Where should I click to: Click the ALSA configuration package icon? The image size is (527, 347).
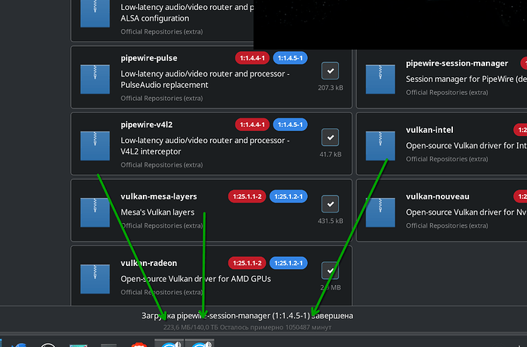tap(95, 14)
